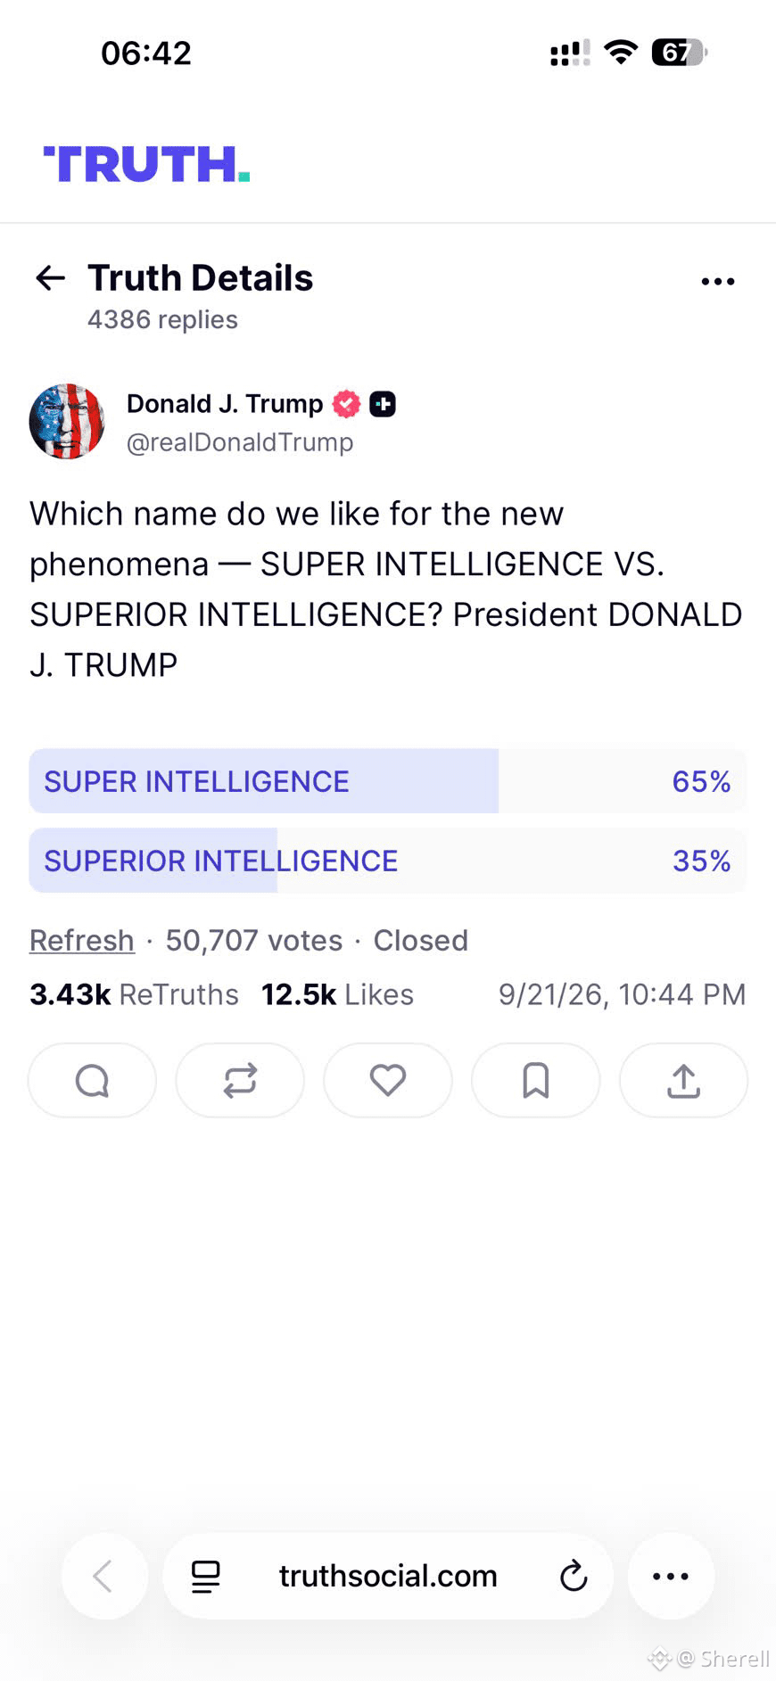ReTruth the post with the repost icon
Image resolution: width=776 pixels, height=1681 pixels.
click(240, 1081)
